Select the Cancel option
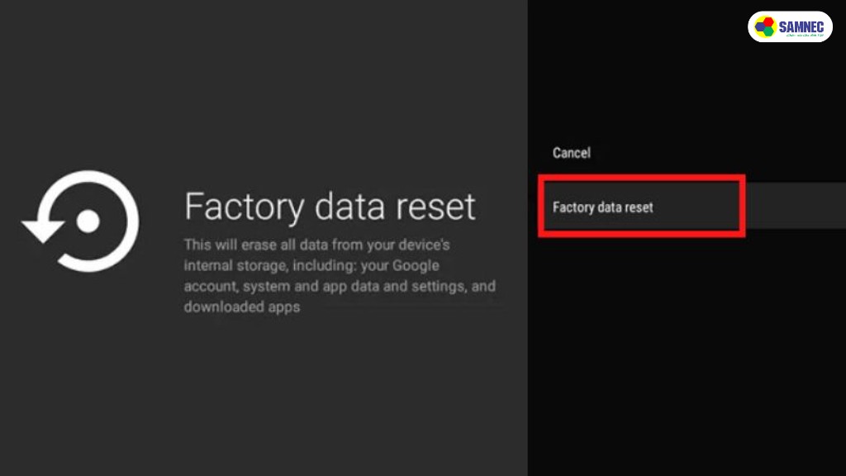The image size is (846, 476). pos(572,153)
